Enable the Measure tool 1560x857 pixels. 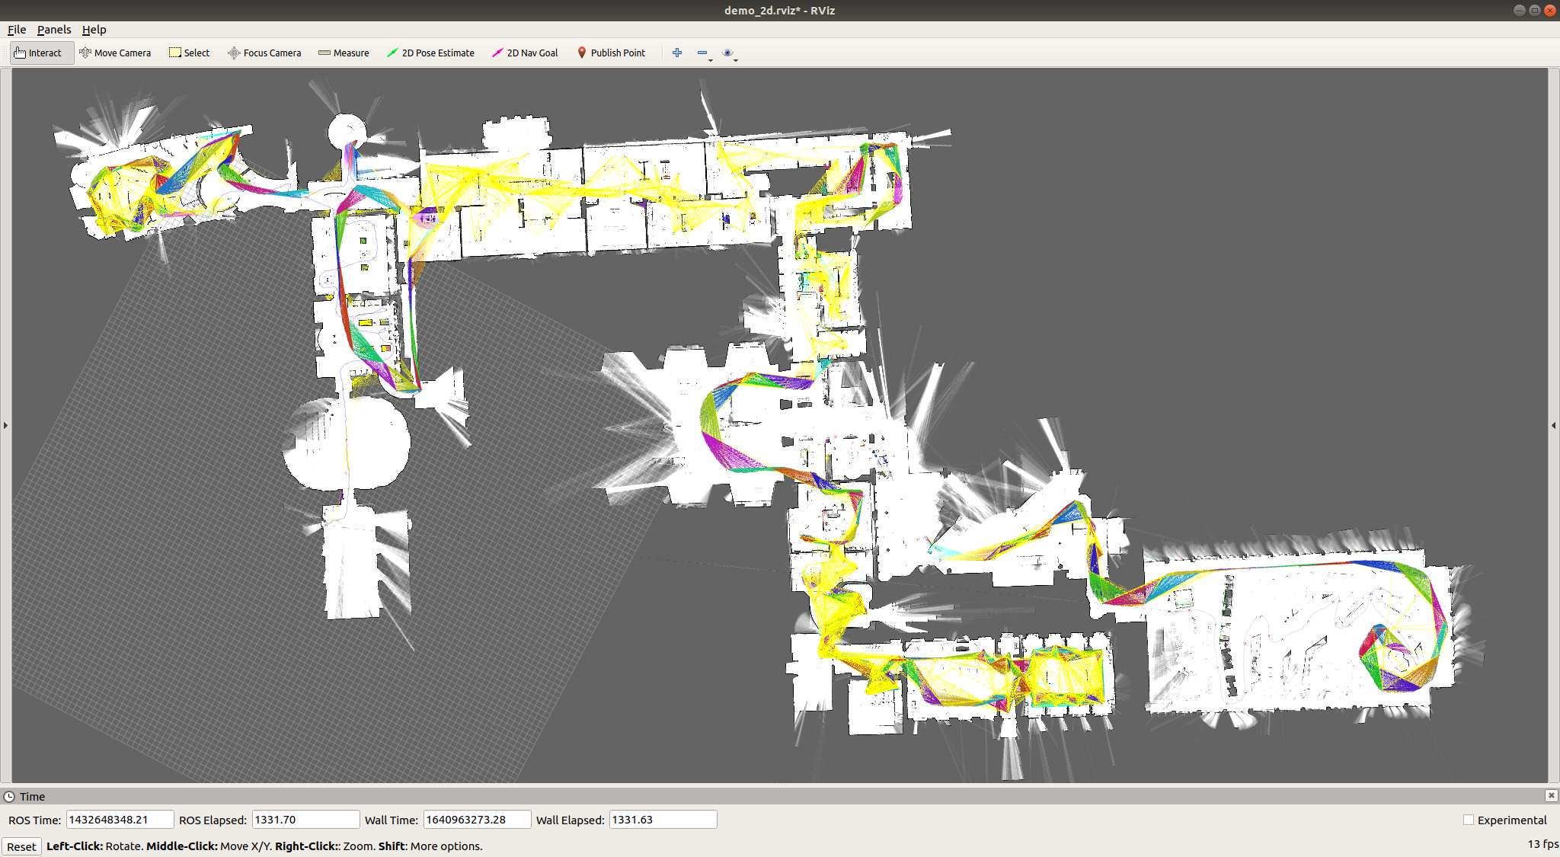[344, 53]
